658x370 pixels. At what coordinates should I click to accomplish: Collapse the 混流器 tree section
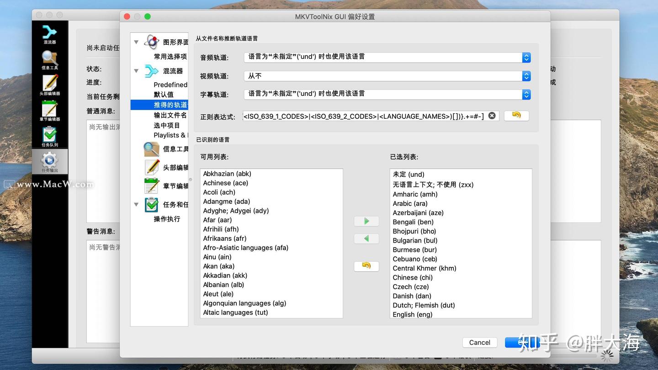(x=136, y=71)
